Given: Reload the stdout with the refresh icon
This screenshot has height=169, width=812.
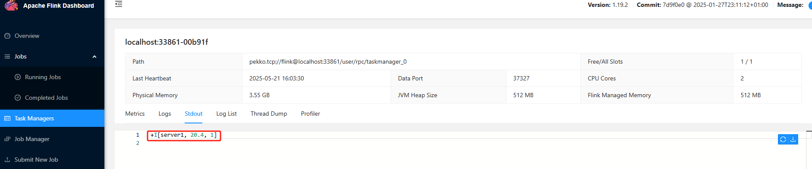Looking at the screenshot, I should (783, 139).
